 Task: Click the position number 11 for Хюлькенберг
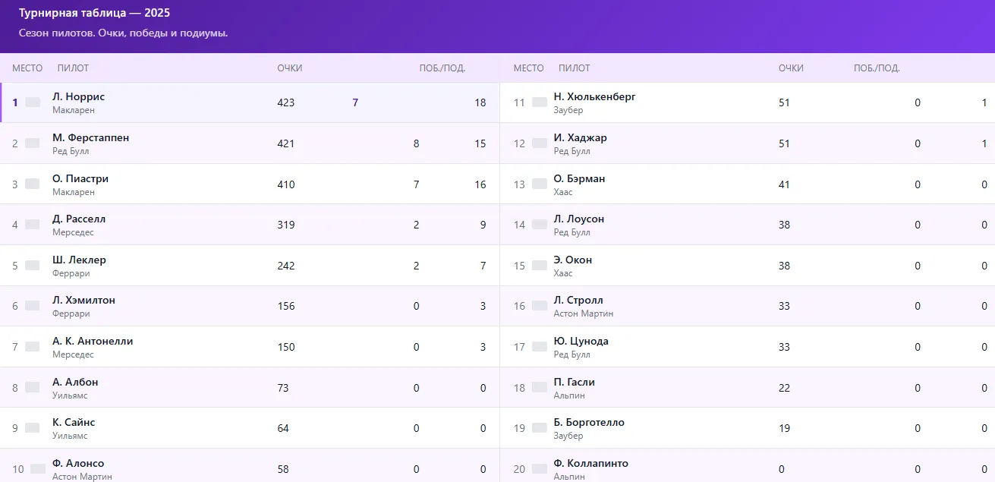[519, 102]
